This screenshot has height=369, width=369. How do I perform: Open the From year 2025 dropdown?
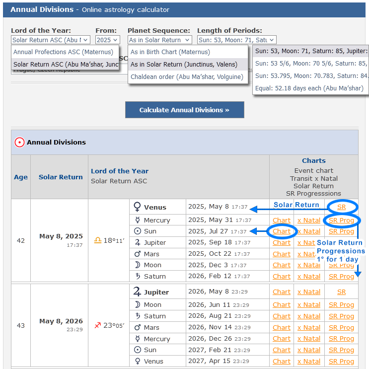(108, 40)
